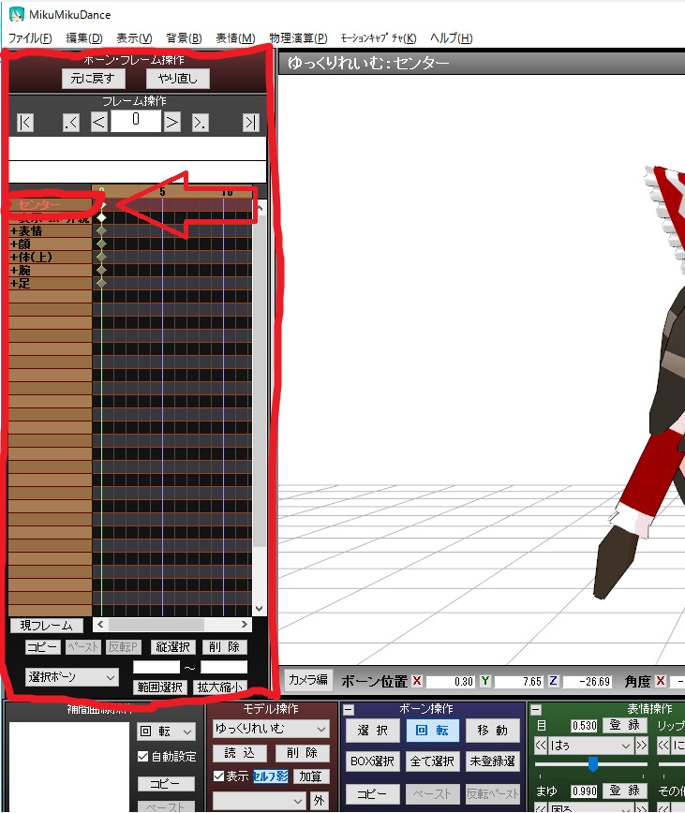The height and width of the screenshot is (813, 685).
Task: Go to previous keyframe (.<) button
Action: (71, 122)
